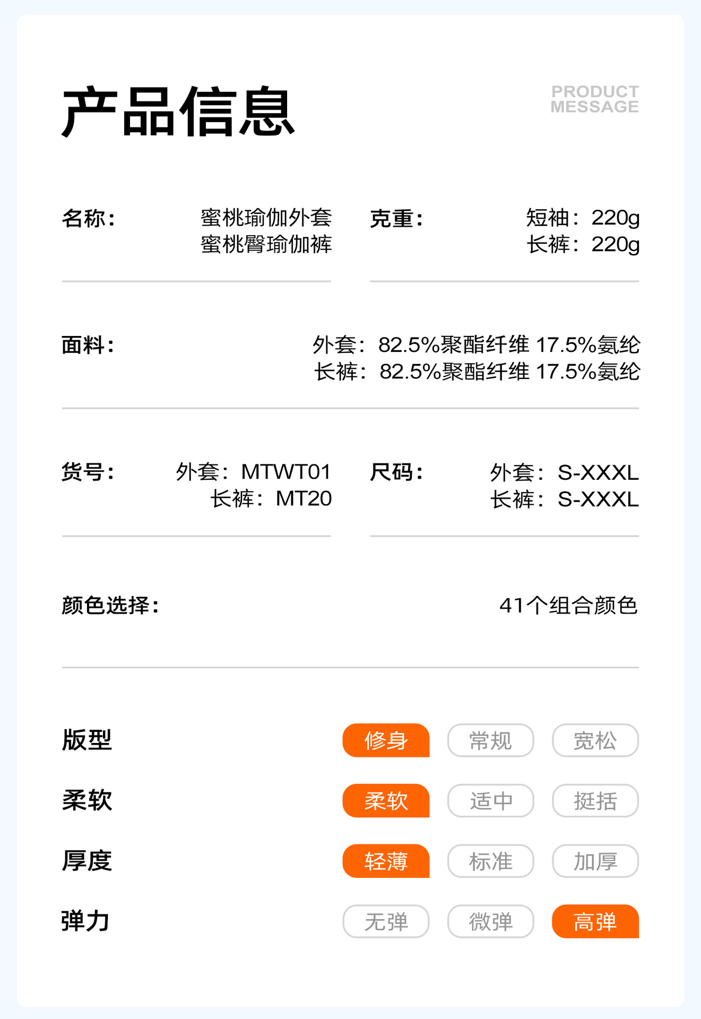Pick the 宽松 fit option
This screenshot has width=701, height=1019.
[595, 740]
